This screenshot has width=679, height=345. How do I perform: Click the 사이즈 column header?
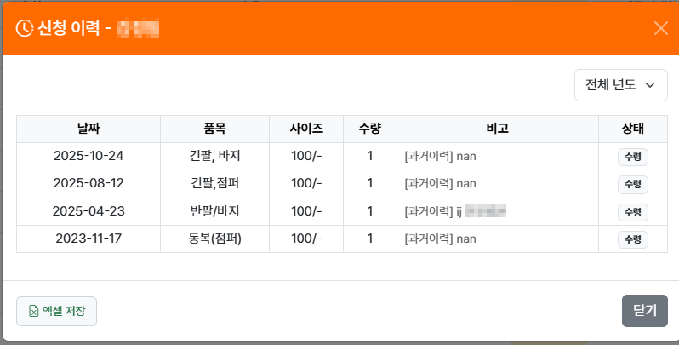pyautogui.click(x=306, y=129)
